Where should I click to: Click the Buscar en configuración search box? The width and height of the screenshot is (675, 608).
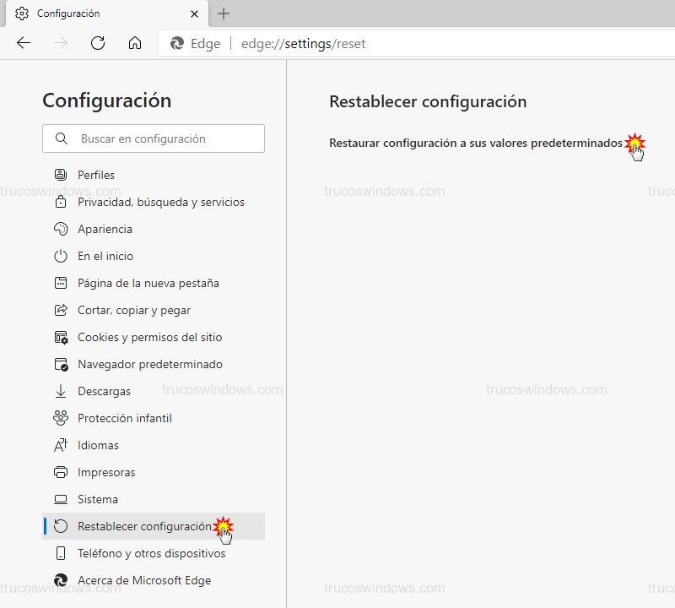click(x=154, y=138)
